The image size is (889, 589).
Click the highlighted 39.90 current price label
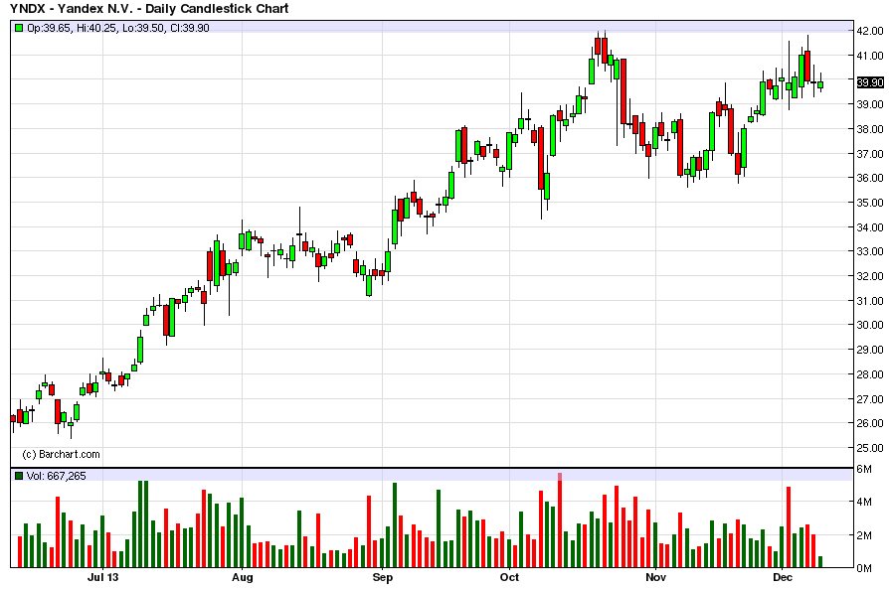(x=870, y=82)
